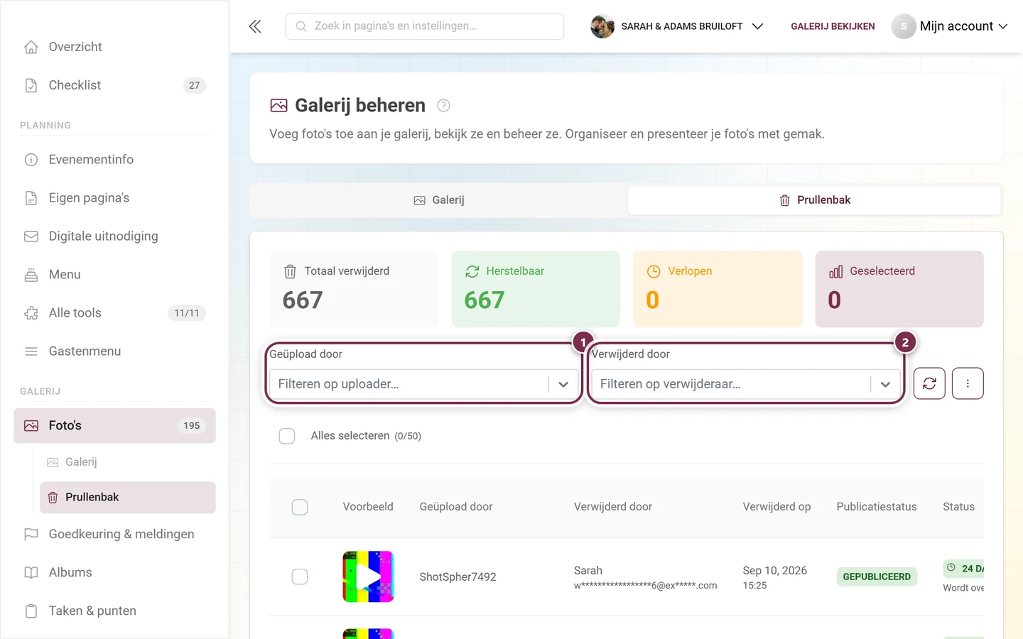Click the search pages and settings field
1023x639 pixels.
425,26
